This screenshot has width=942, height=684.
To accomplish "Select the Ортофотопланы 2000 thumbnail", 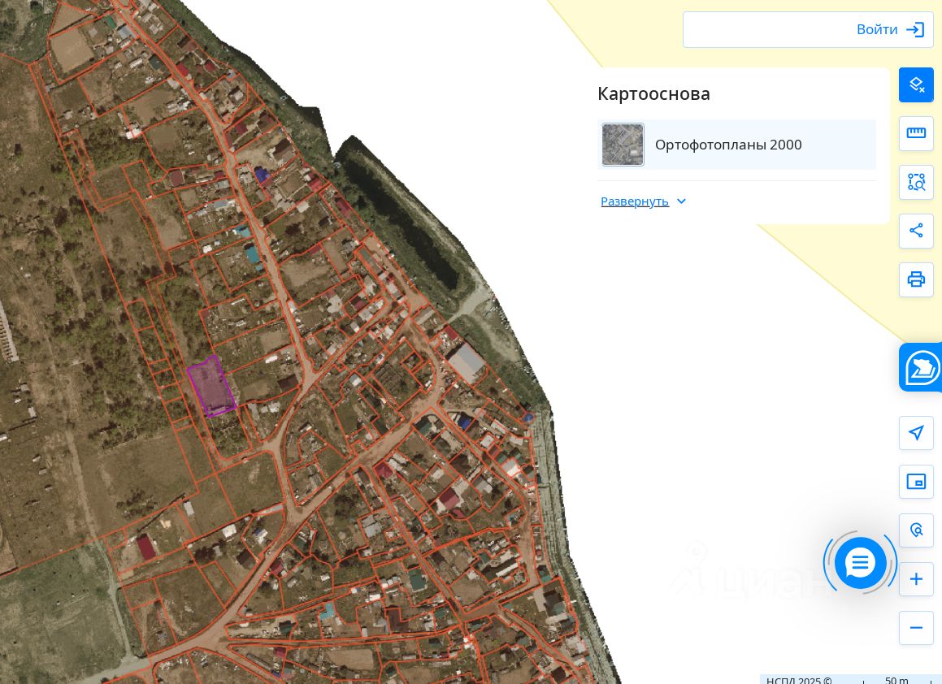I will (x=623, y=145).
